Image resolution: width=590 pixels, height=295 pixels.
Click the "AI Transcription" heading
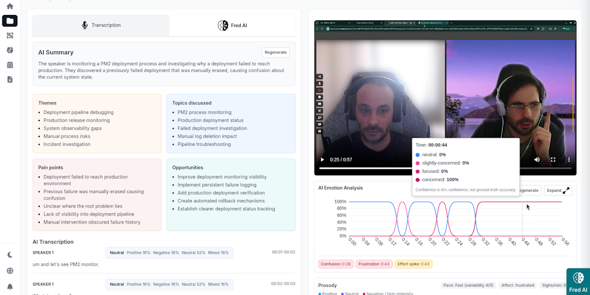click(53, 242)
